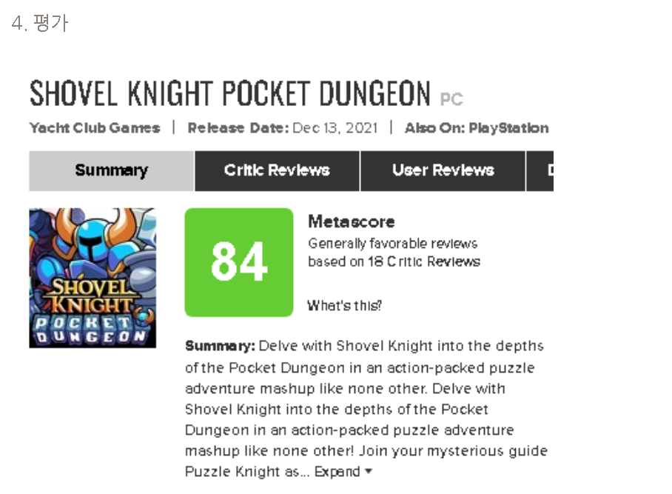Click the green 84 Metascore box
This screenshot has height=494, width=672.
coord(238,262)
